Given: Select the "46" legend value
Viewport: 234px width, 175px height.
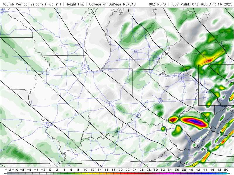Looking at the screenshot, I should click(x=212, y=170).
